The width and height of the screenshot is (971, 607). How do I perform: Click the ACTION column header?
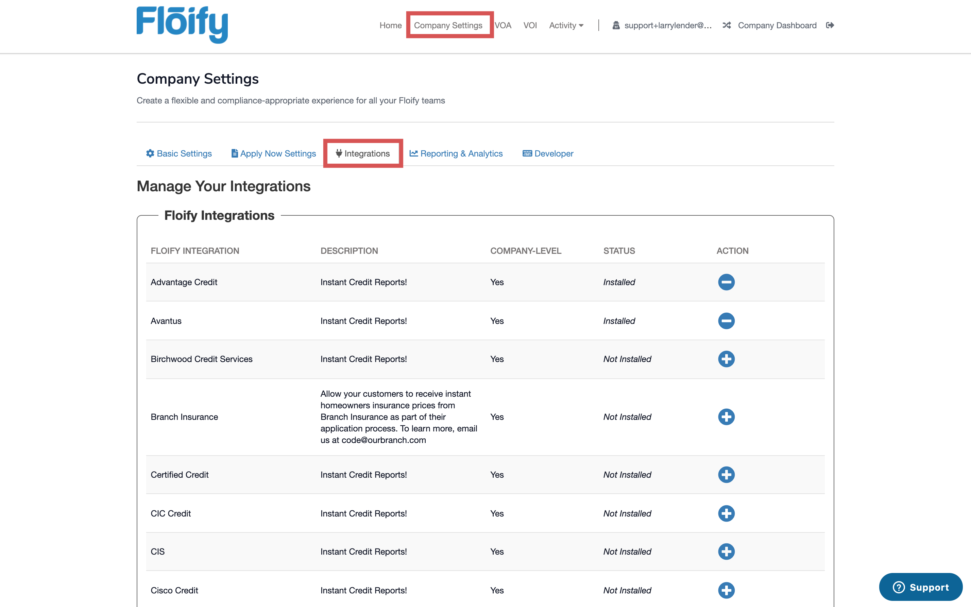tap(732, 250)
